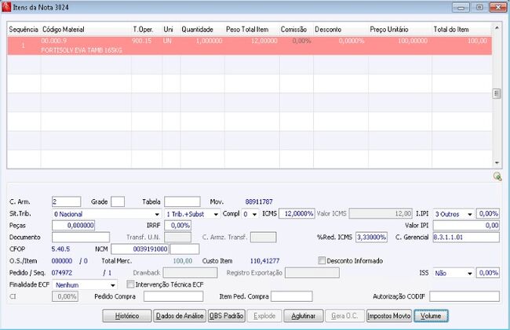The image size is (510, 330).
Task: Open the Compl dropdown
Action: pyautogui.click(x=254, y=214)
